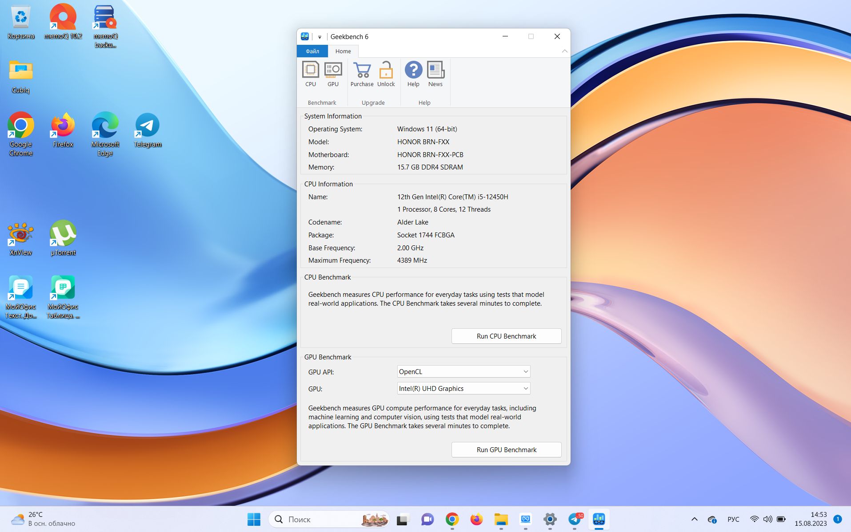This screenshot has width=851, height=532.
Task: Open the Purchase cart icon
Action: coord(362,74)
